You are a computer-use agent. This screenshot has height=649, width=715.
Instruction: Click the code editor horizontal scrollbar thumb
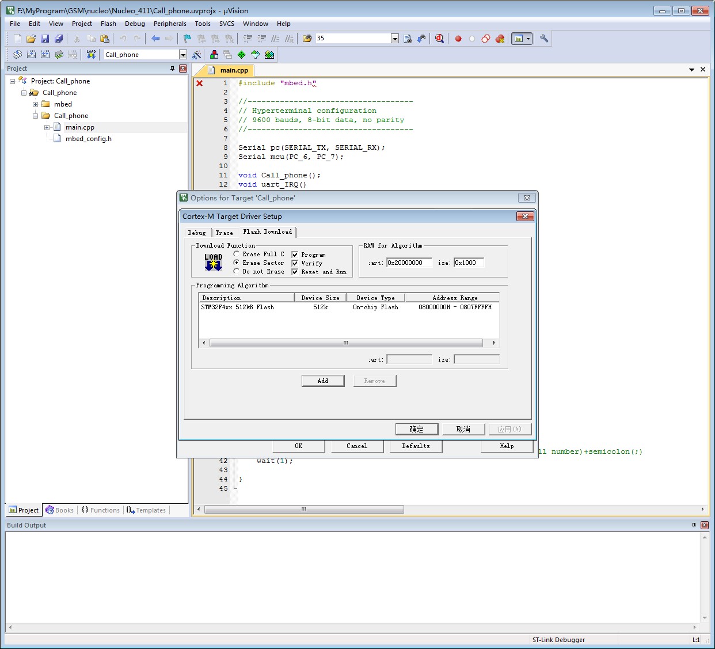pos(304,509)
